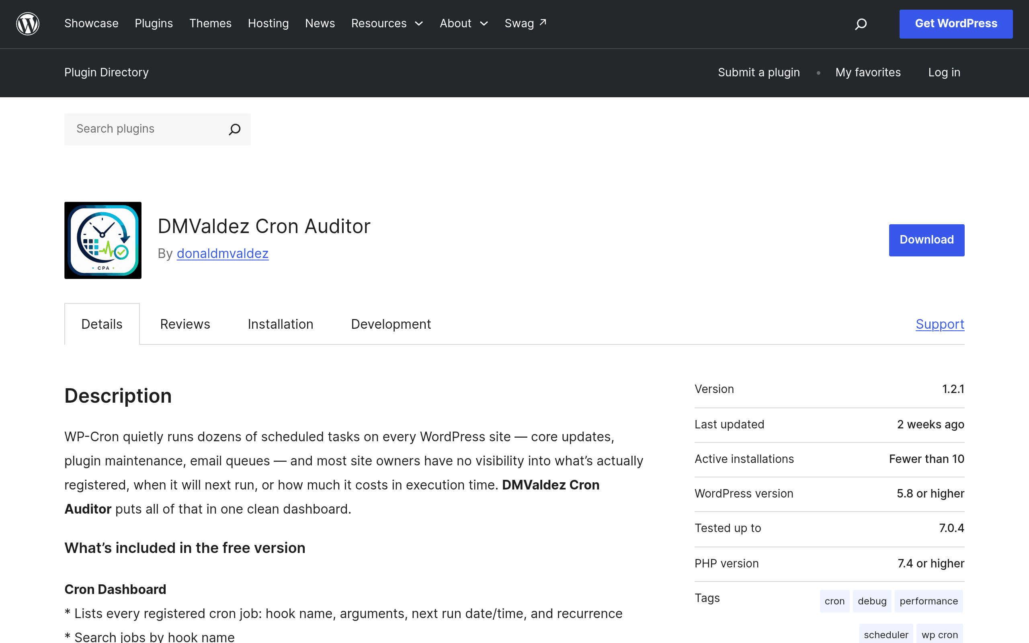Switch to the Reviews tab
The height and width of the screenshot is (643, 1029).
(185, 324)
